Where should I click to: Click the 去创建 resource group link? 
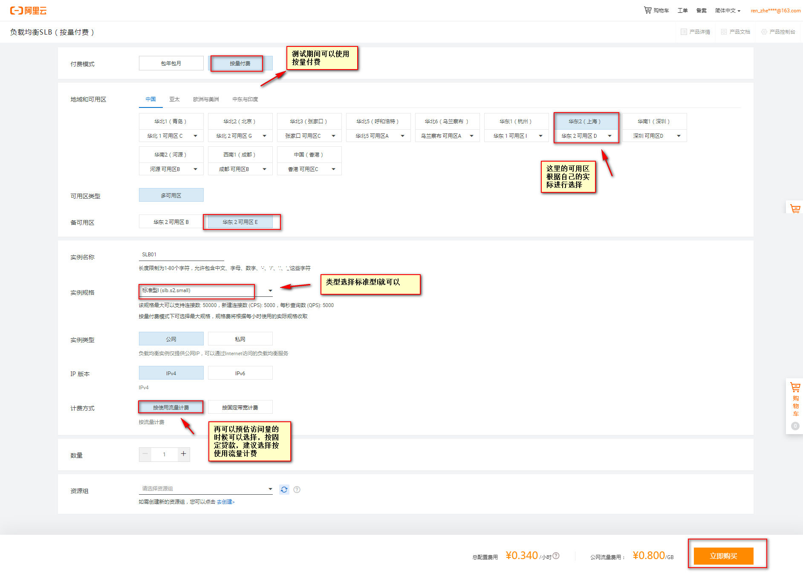click(225, 502)
